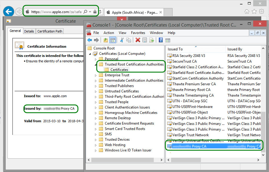Switch to Certification Path tab
Image resolution: width=269 pixels, height=172 pixels.
pyautogui.click(x=50, y=31)
